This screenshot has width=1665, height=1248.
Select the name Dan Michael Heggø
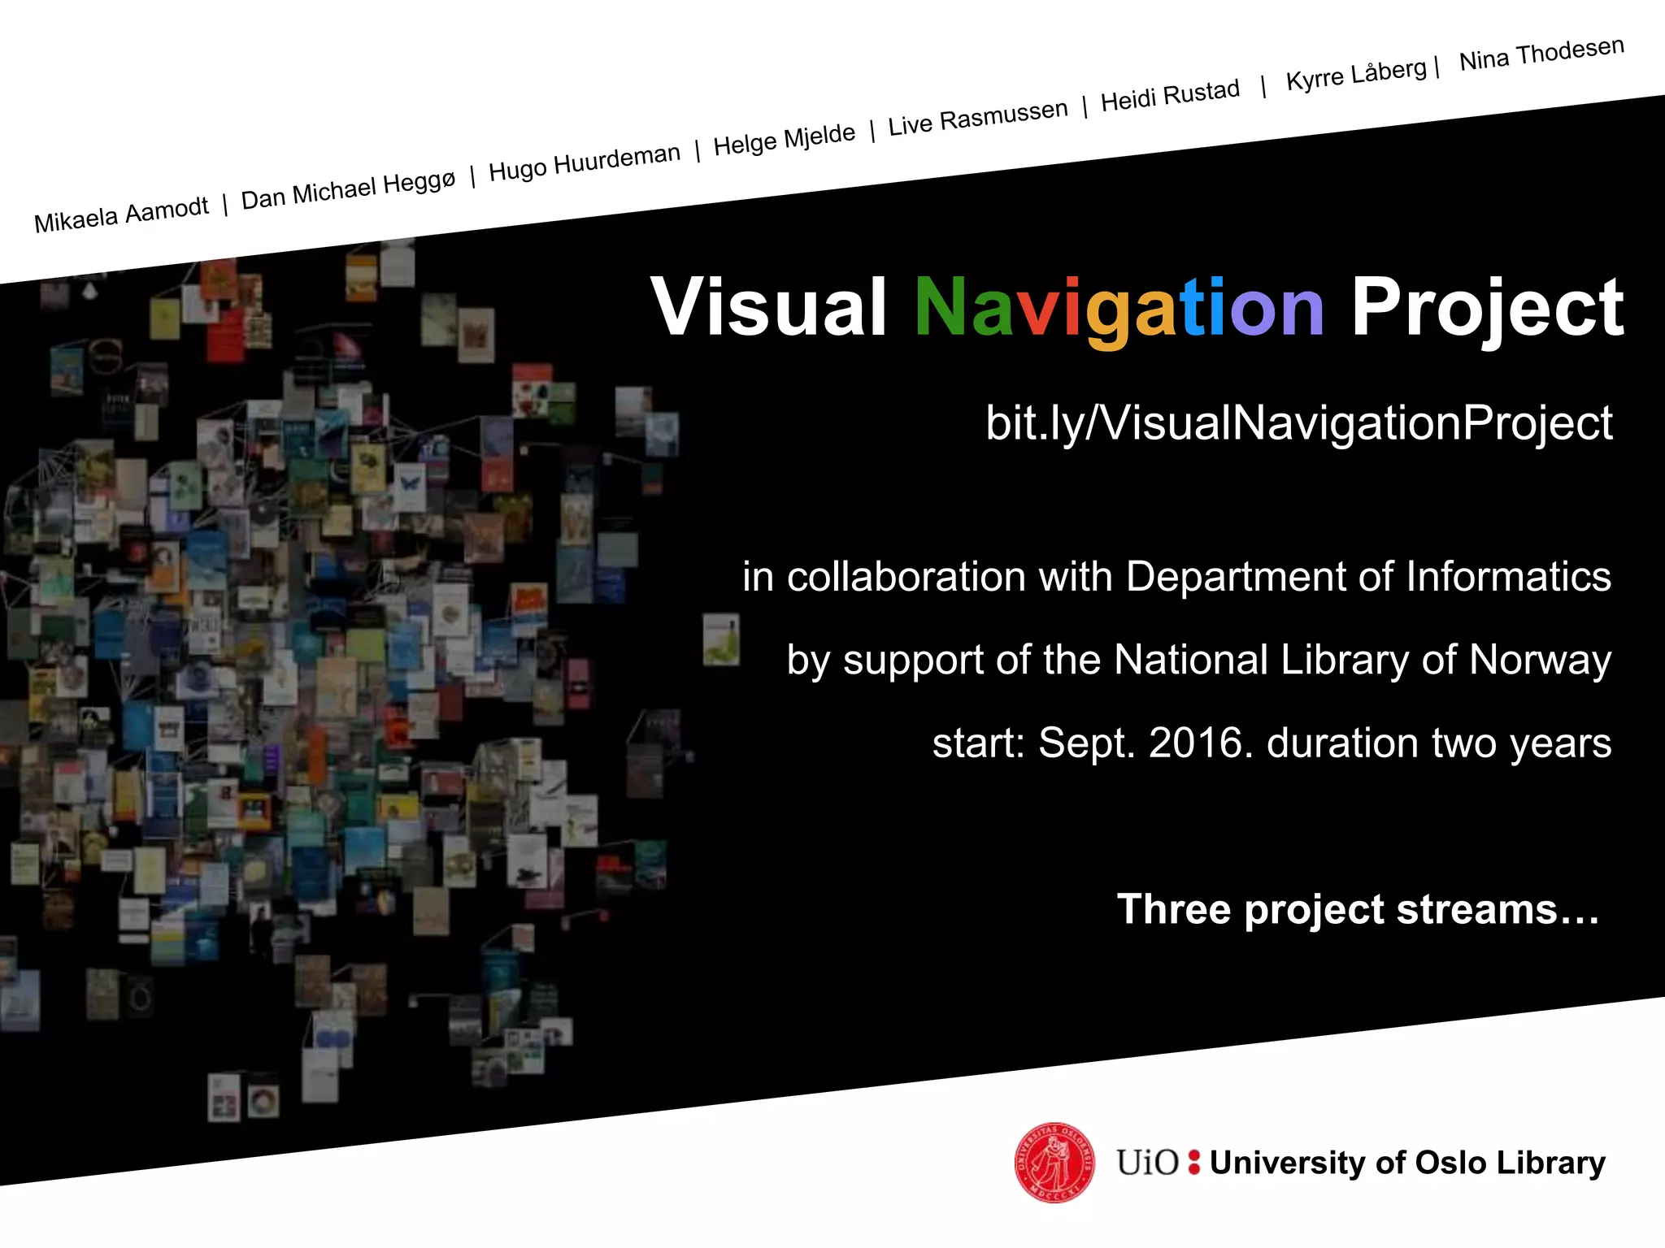click(348, 190)
